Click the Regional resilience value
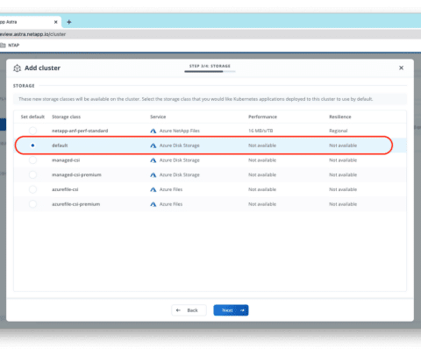 coord(339,131)
